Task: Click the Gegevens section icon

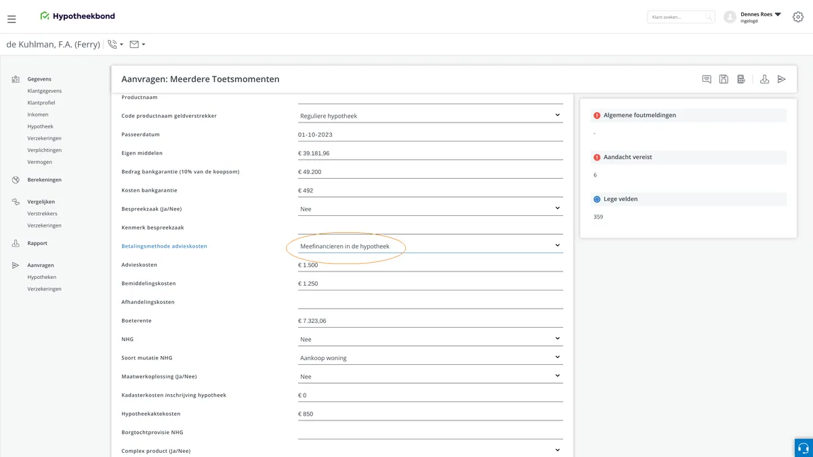Action: pyautogui.click(x=16, y=79)
